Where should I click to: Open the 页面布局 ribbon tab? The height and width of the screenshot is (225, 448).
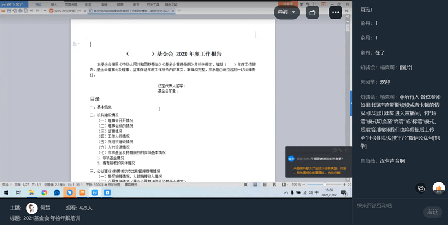71,4
